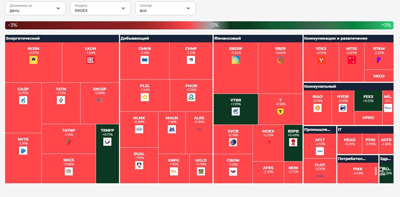Open the Сектор dropdown

165,8
